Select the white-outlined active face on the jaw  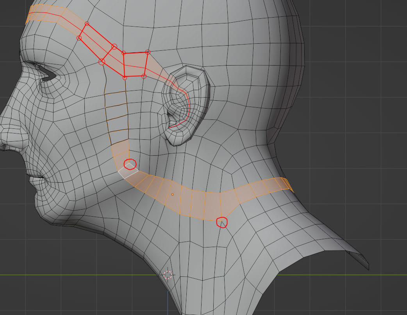(128, 171)
